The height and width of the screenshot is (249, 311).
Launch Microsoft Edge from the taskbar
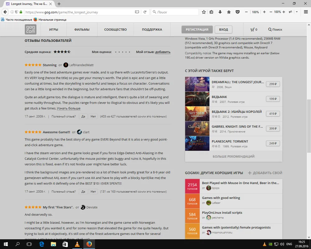(41, 244)
